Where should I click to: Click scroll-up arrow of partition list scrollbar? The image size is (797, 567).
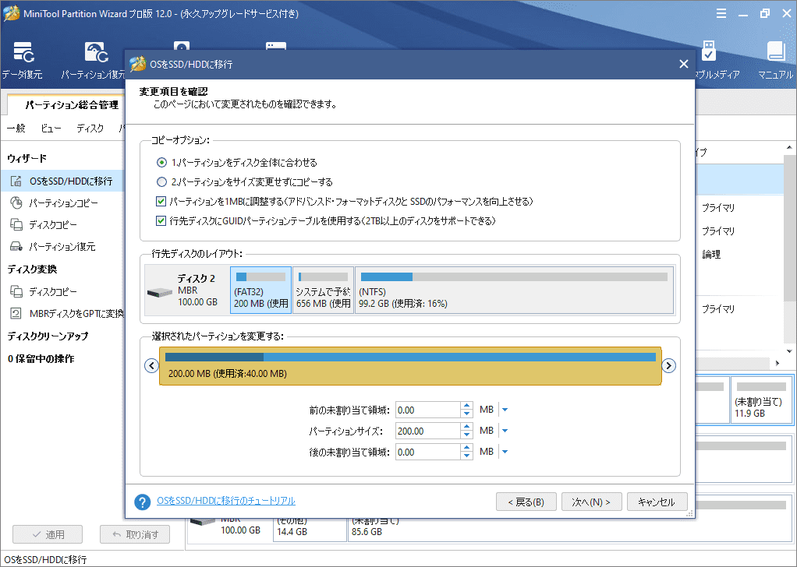789,148
